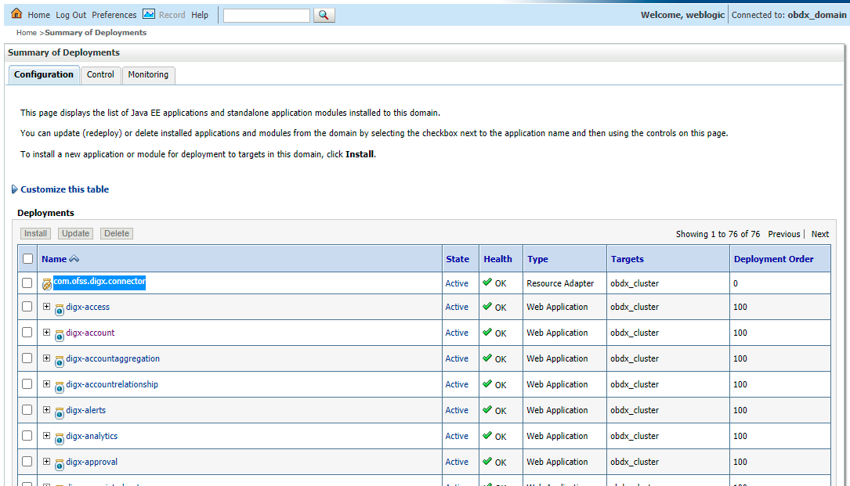850x486 pixels.
Task: Click the Home house icon
Action: click(16, 13)
